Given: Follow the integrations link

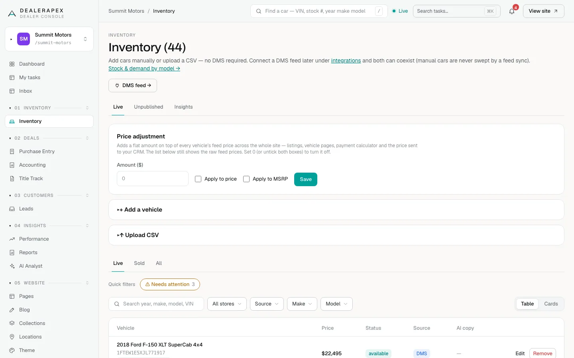Looking at the screenshot, I should (346, 61).
